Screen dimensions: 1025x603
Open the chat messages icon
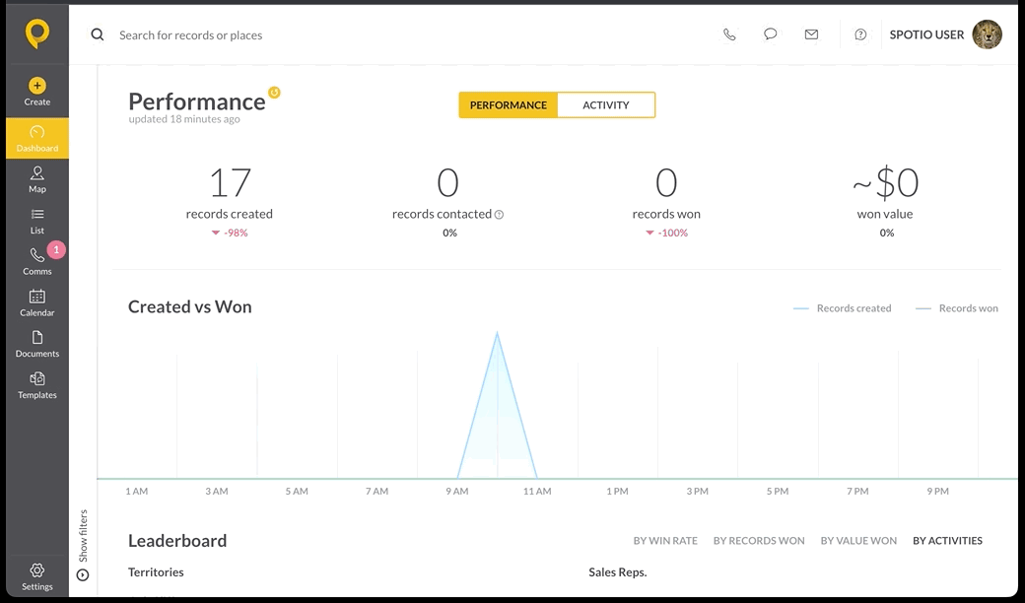coord(771,34)
